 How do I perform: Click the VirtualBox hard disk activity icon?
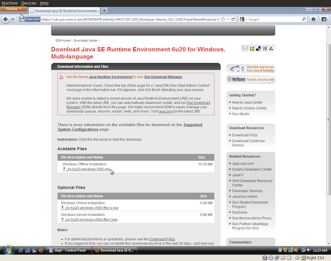point(265,258)
